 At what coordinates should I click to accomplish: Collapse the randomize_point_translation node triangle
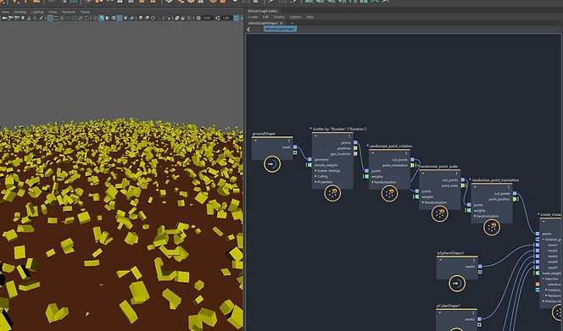[x=475, y=187]
